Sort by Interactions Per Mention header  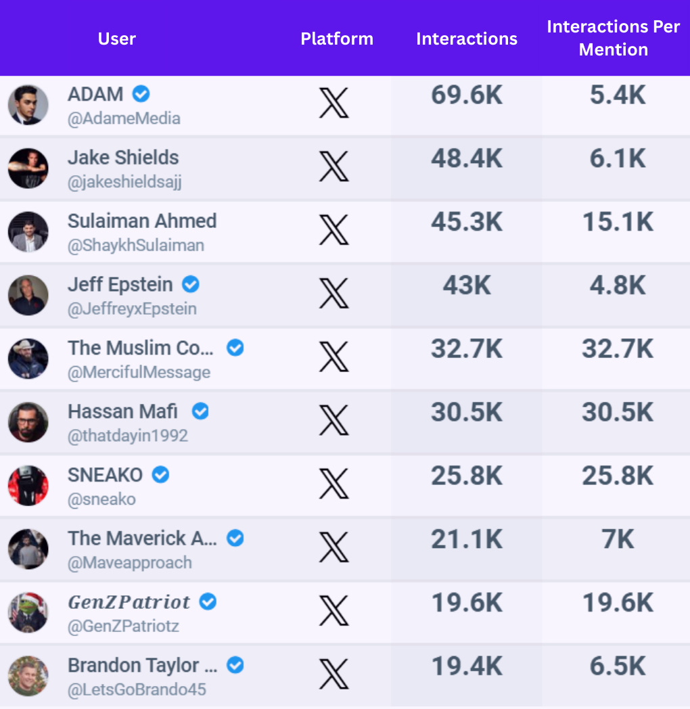(x=614, y=38)
